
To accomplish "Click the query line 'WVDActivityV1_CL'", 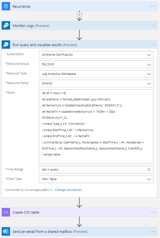I will tap(55, 118).
